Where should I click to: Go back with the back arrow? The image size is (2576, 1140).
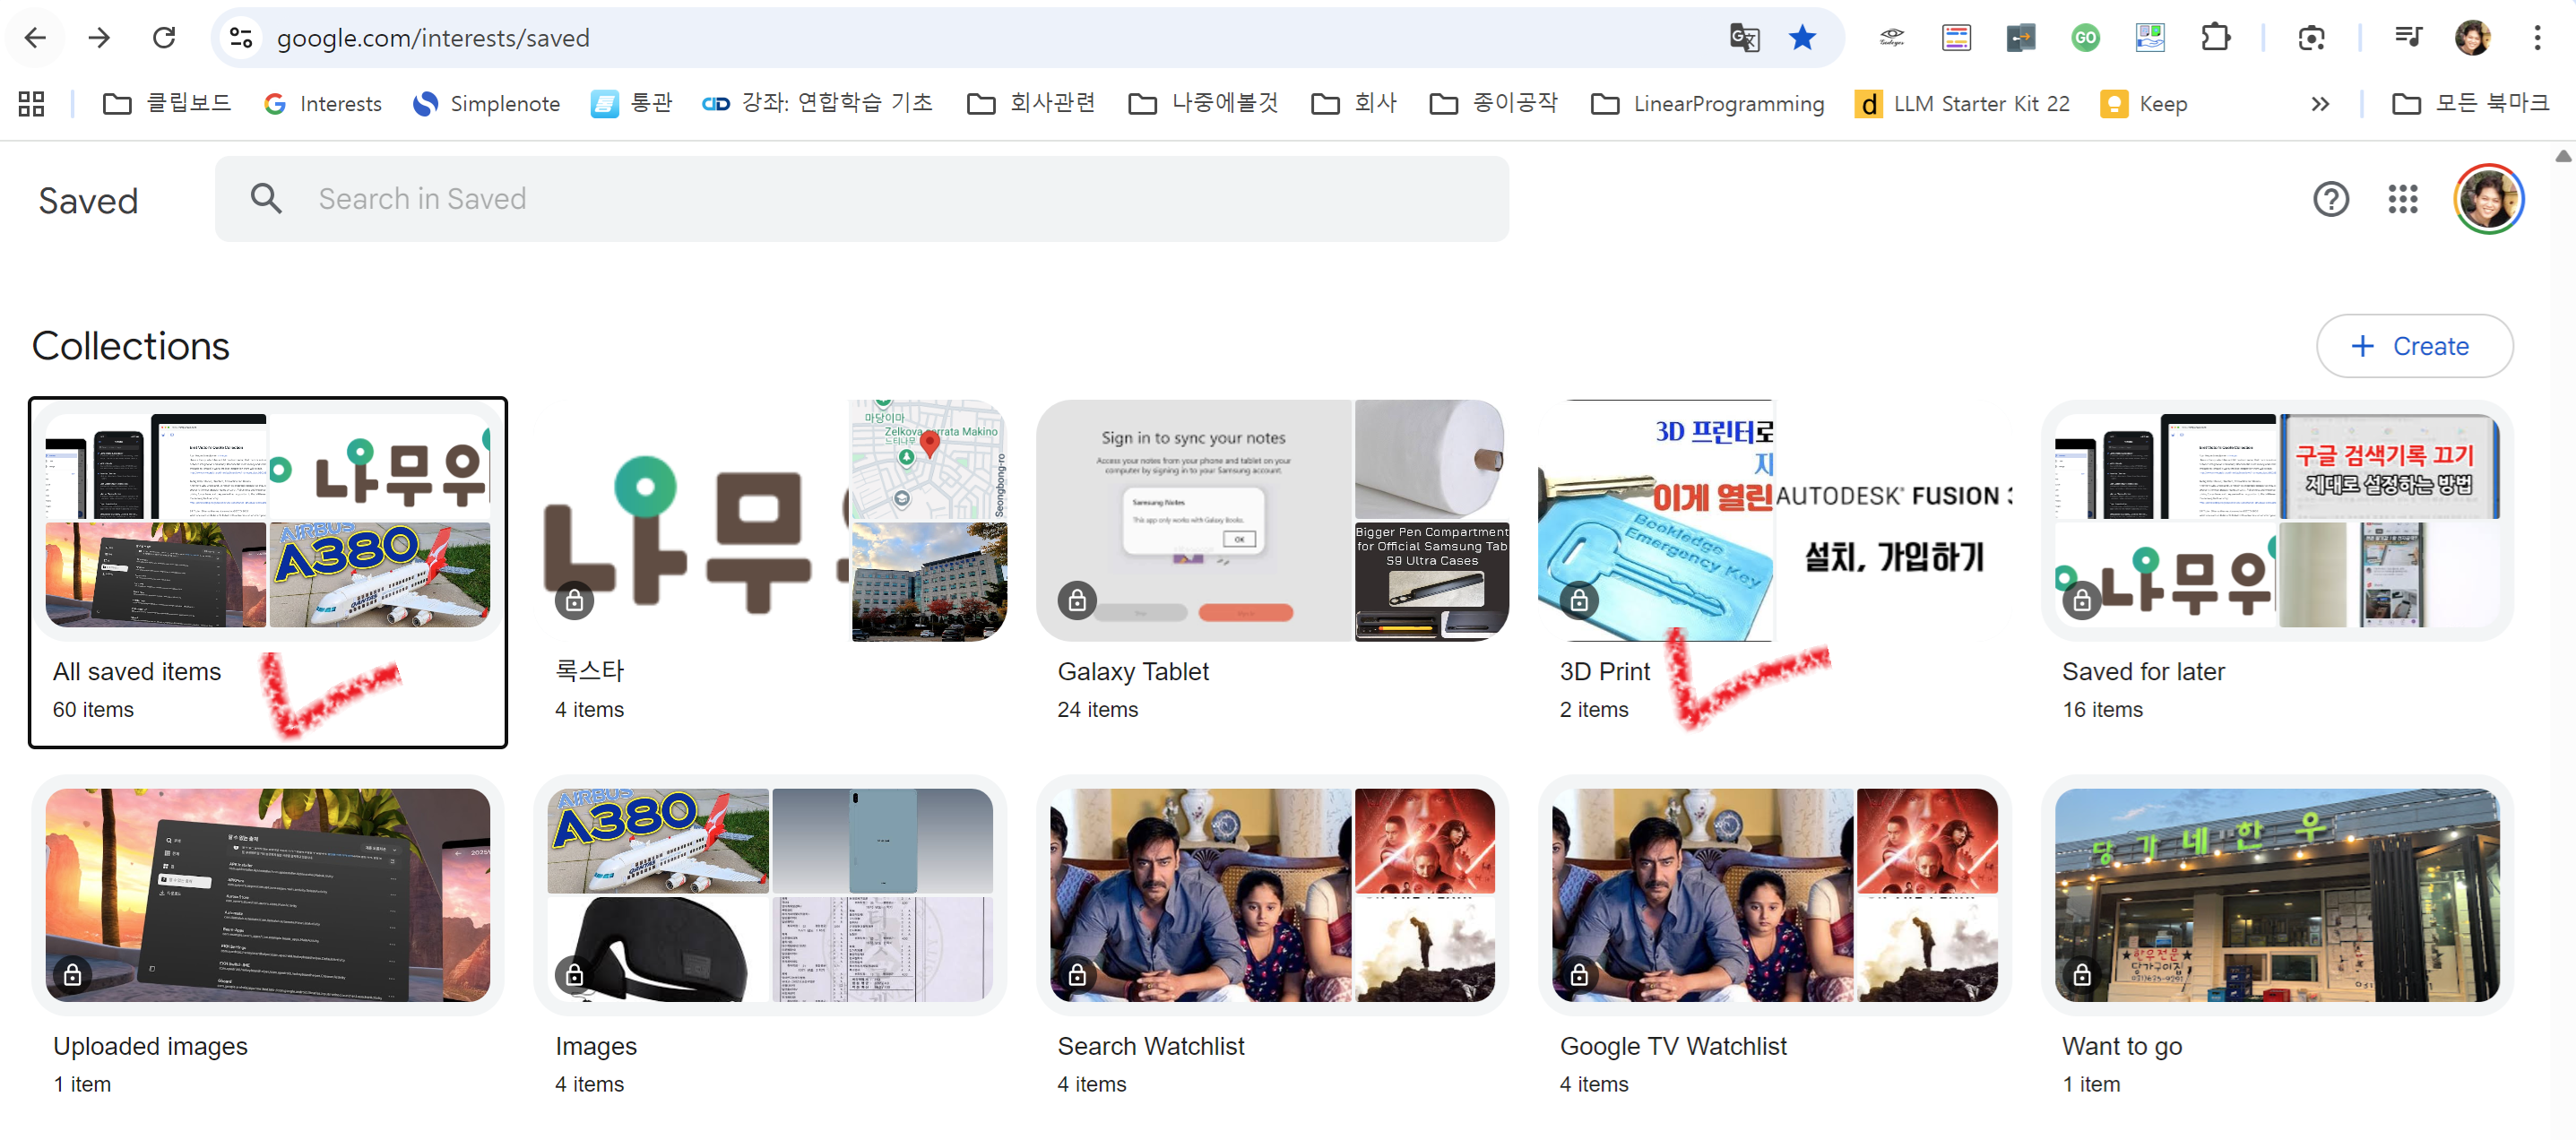[x=35, y=38]
